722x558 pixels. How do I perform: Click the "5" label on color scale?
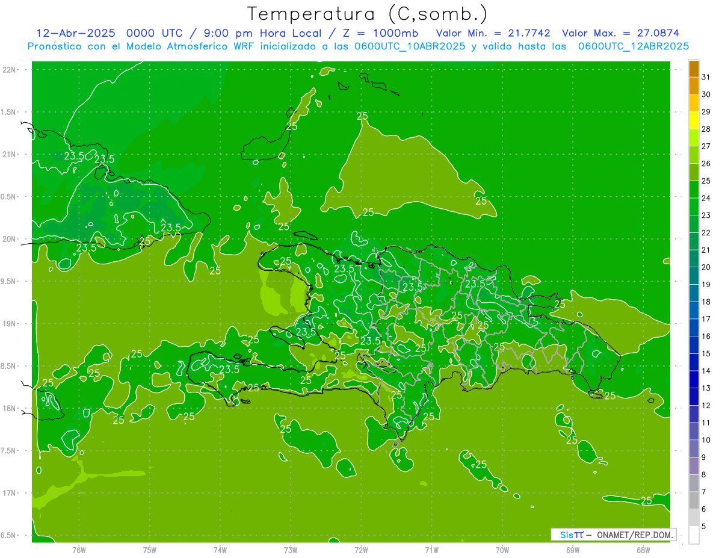click(x=704, y=527)
